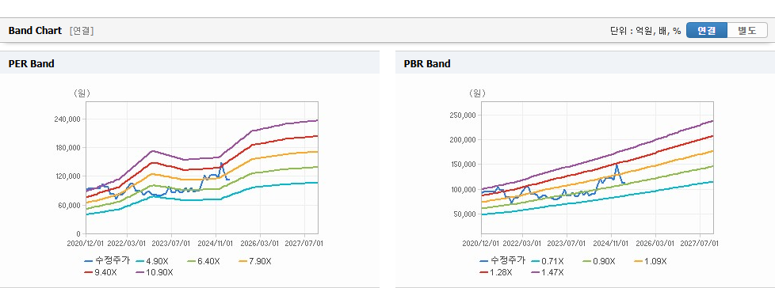775x288 pixels.
Task: Click the PBR Band section title
Action: (427, 63)
